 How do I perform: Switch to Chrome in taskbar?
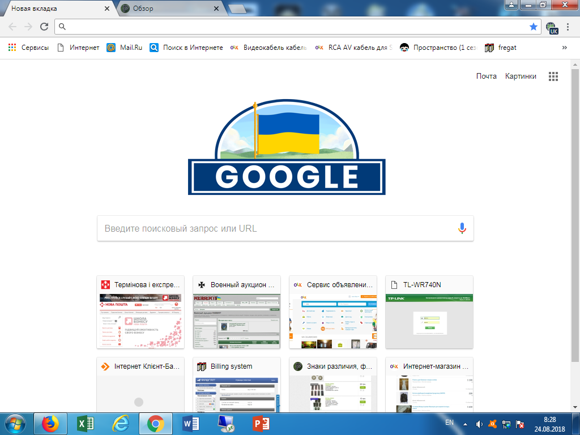[x=156, y=424]
